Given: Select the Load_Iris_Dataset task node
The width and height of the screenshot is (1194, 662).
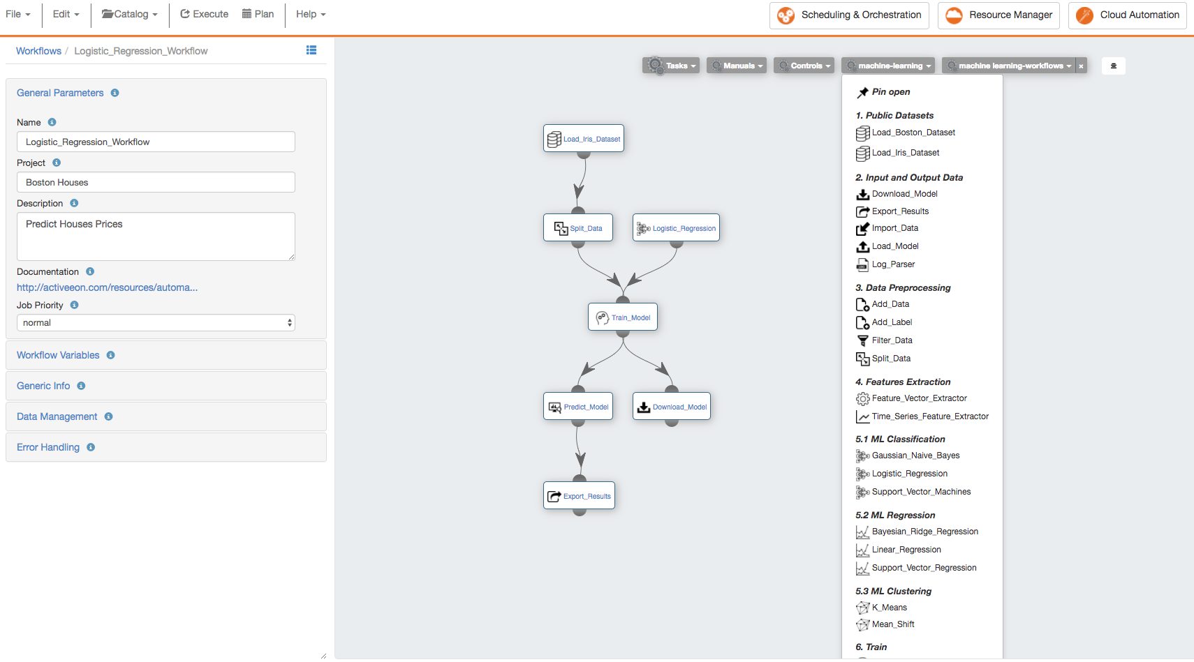Looking at the screenshot, I should coord(584,138).
